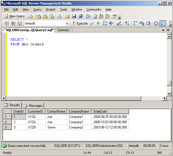Switch to the Messages tab
The height and width of the screenshot is (156, 173).
(x=33, y=106)
